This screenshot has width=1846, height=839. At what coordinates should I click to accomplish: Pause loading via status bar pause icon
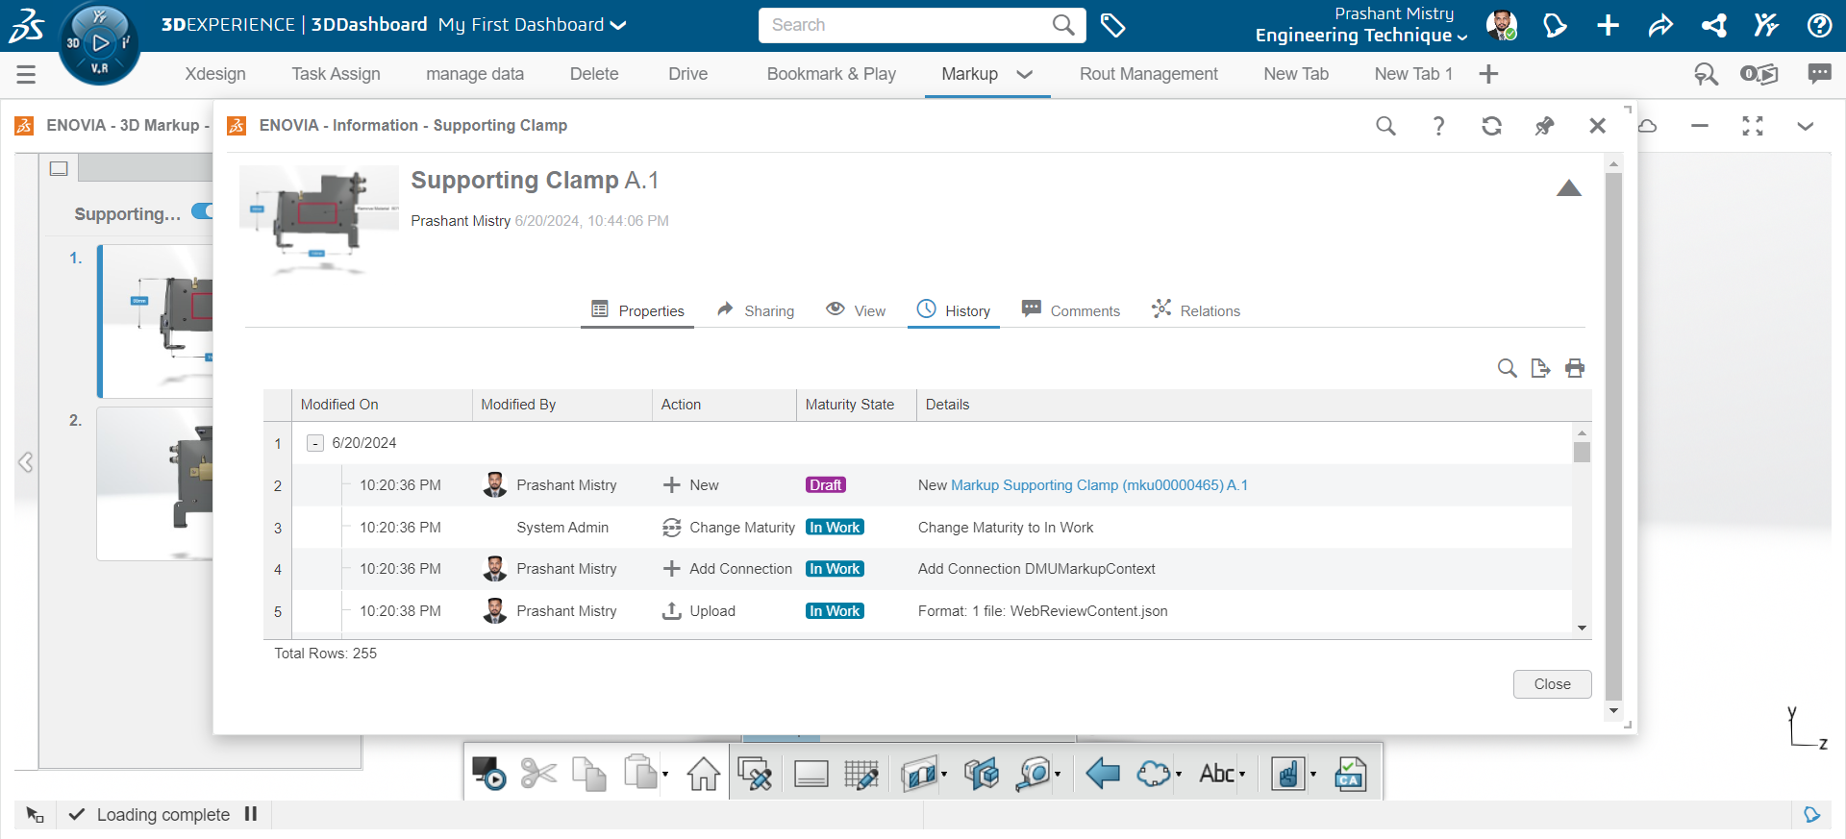(x=251, y=814)
